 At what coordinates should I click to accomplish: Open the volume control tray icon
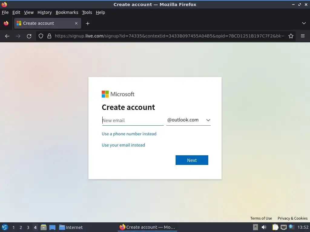click(x=264, y=227)
